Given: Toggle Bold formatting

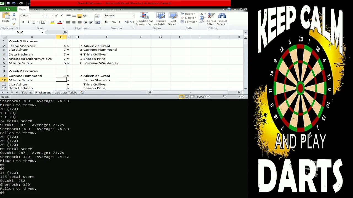Looking at the screenshot, I should click(x=23, y=22).
